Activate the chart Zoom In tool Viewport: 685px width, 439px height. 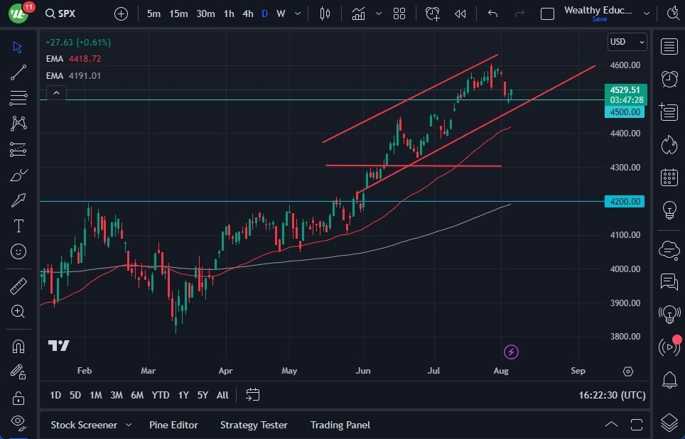point(18,311)
